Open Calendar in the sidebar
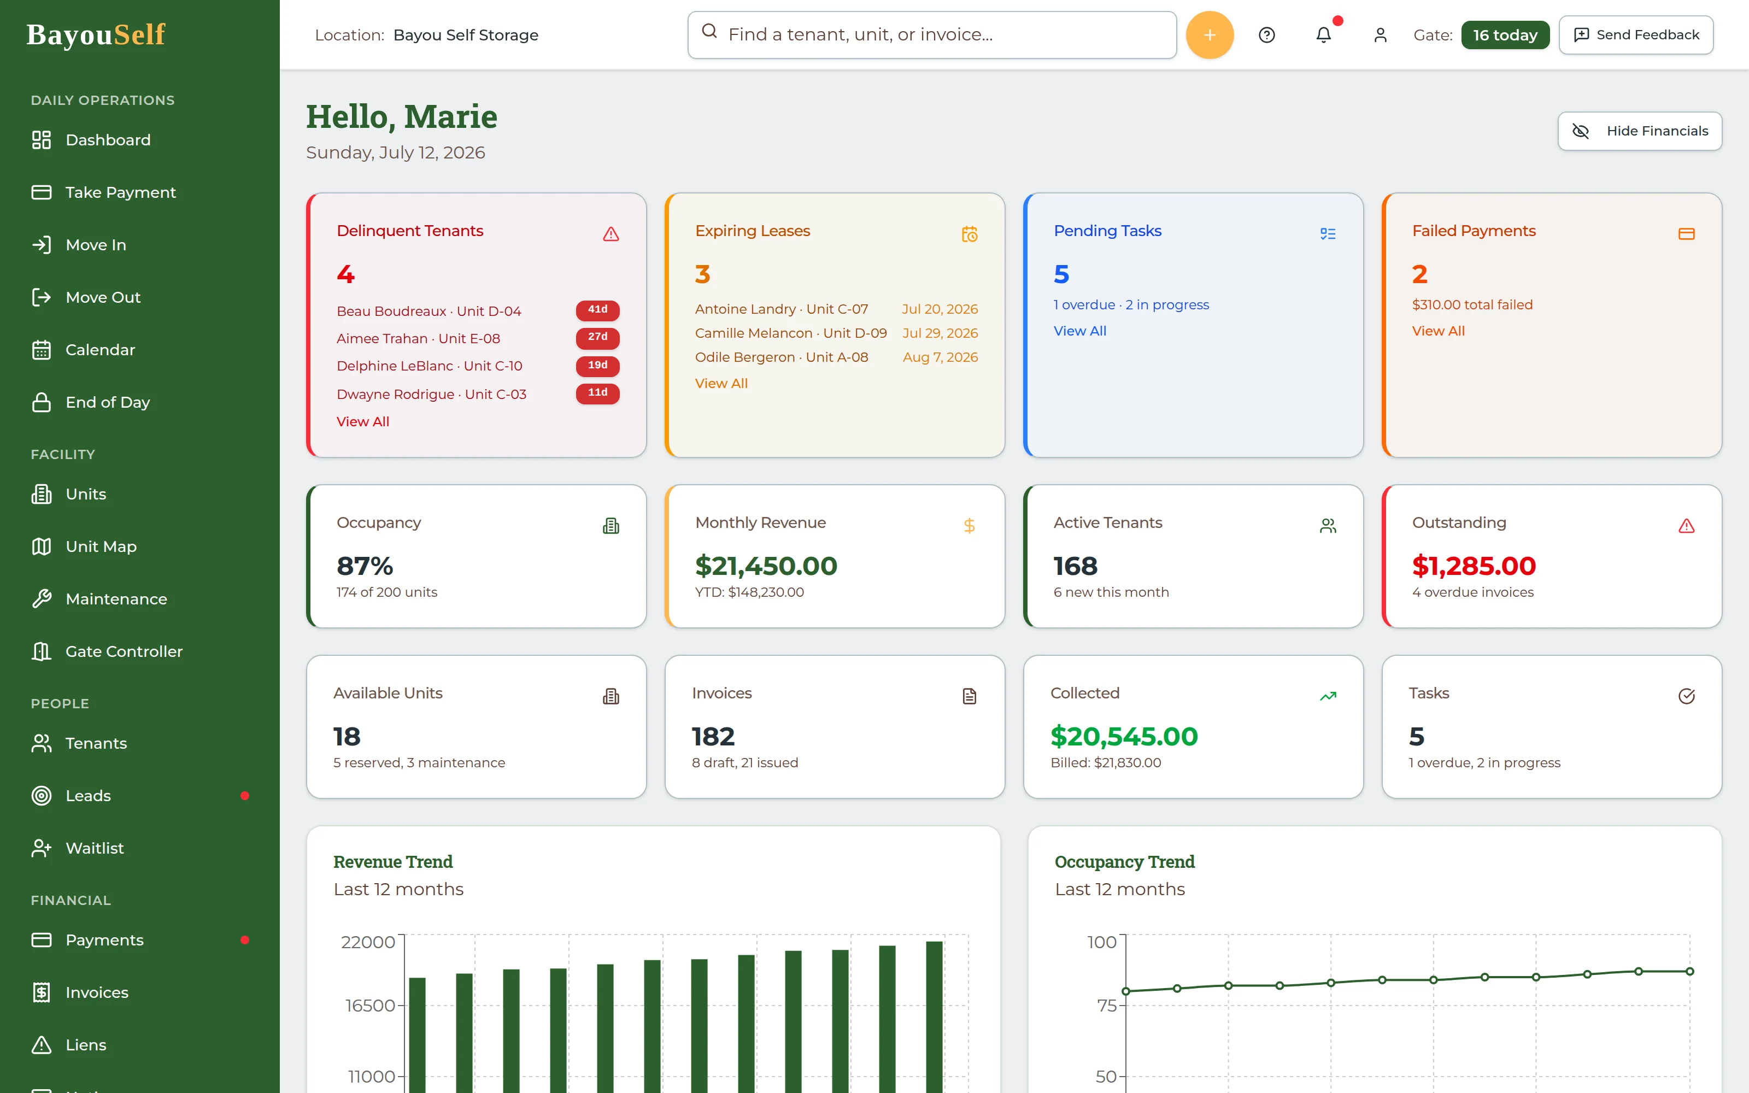Viewport: 1749px width, 1093px height. point(139,350)
